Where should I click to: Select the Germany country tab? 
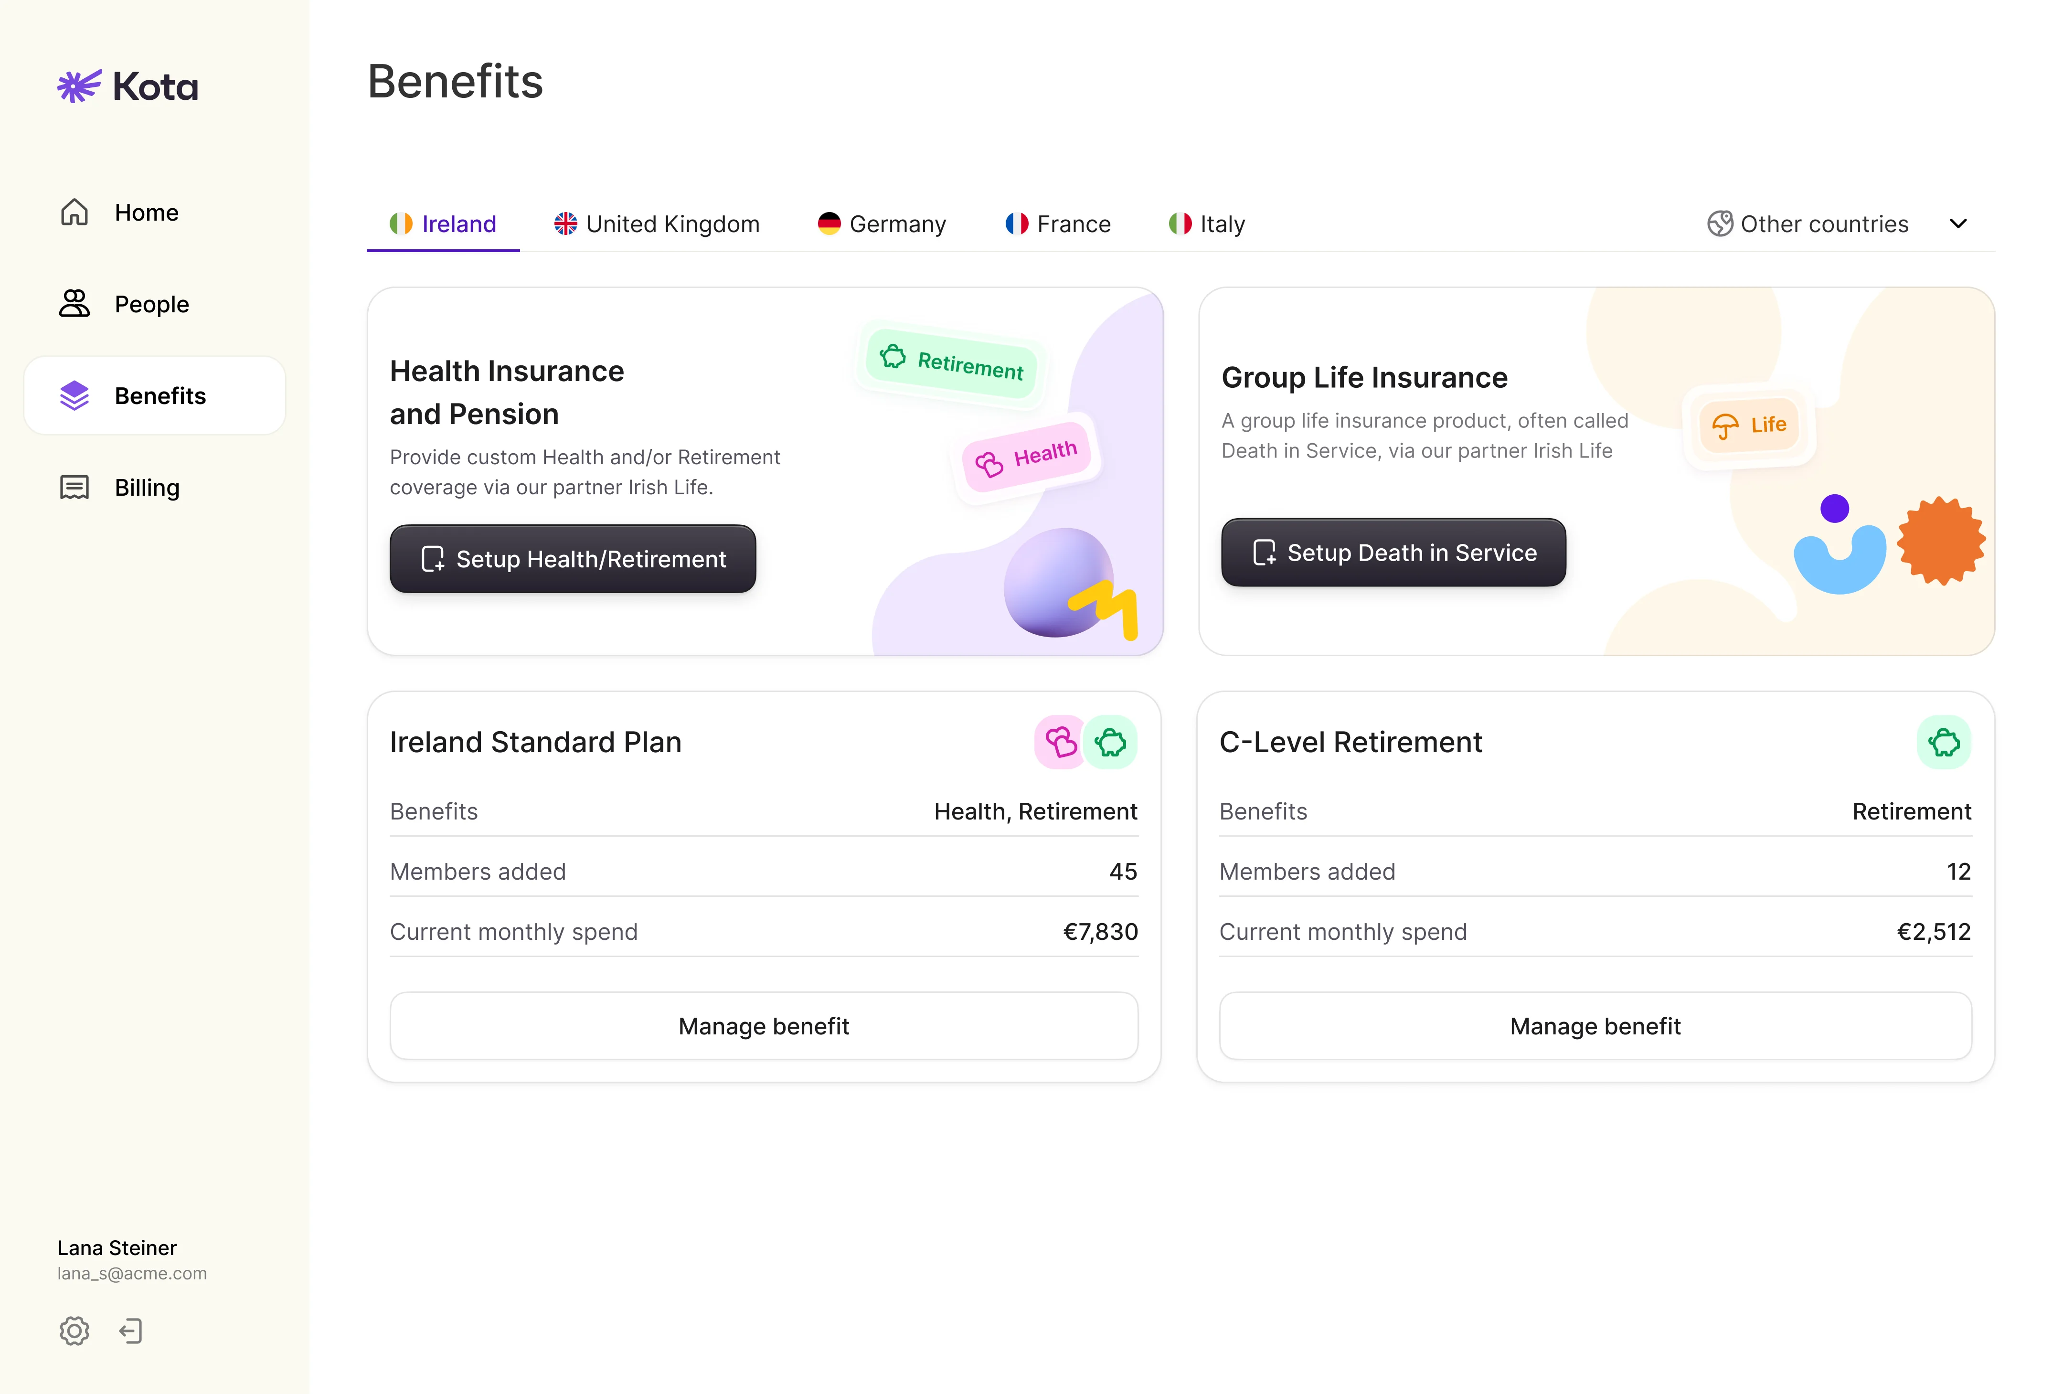tap(882, 224)
